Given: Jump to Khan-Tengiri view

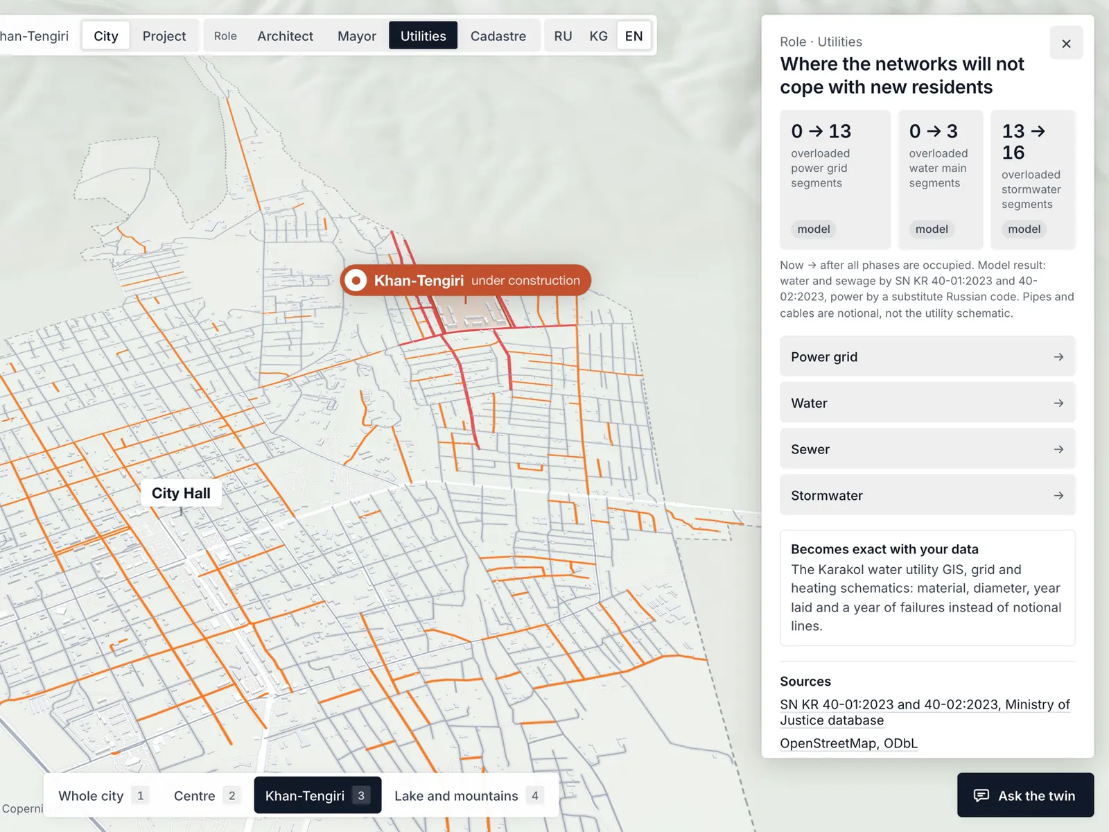Looking at the screenshot, I should click(317, 795).
